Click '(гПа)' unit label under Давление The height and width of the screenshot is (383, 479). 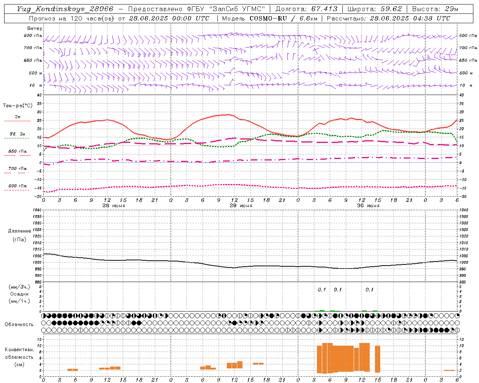(x=19, y=239)
